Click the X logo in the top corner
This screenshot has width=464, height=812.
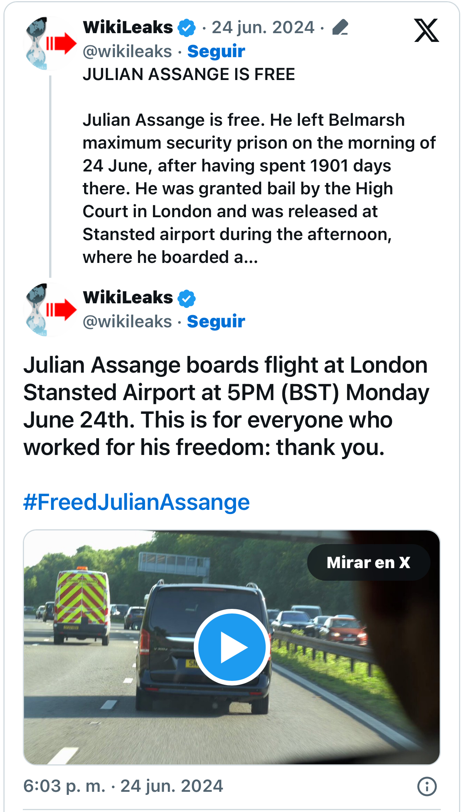pyautogui.click(x=426, y=30)
